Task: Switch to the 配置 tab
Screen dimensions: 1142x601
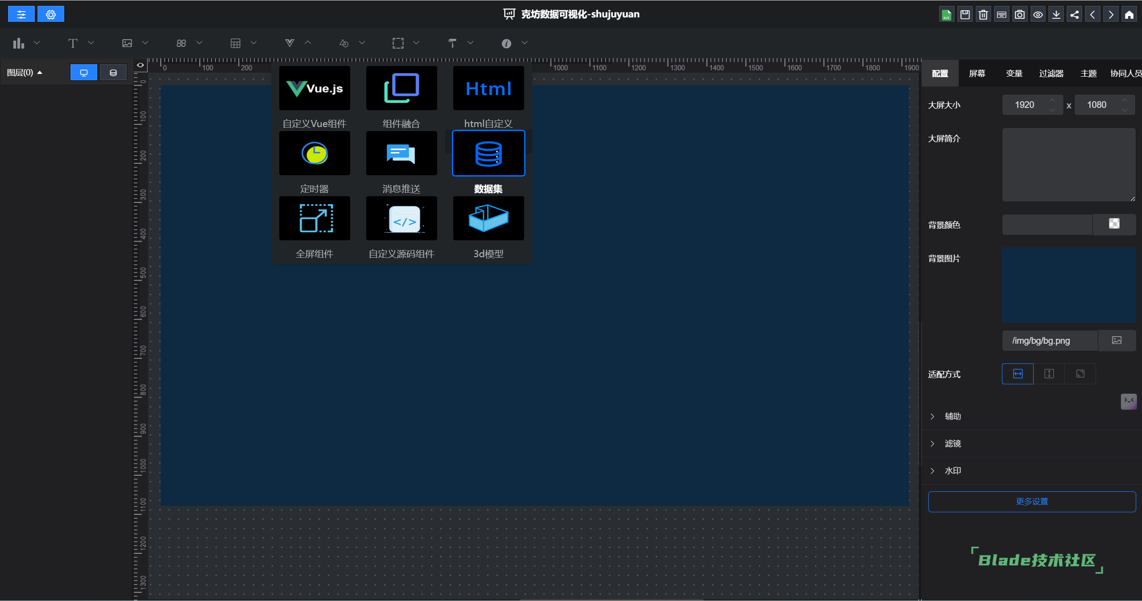Action: (x=940, y=74)
